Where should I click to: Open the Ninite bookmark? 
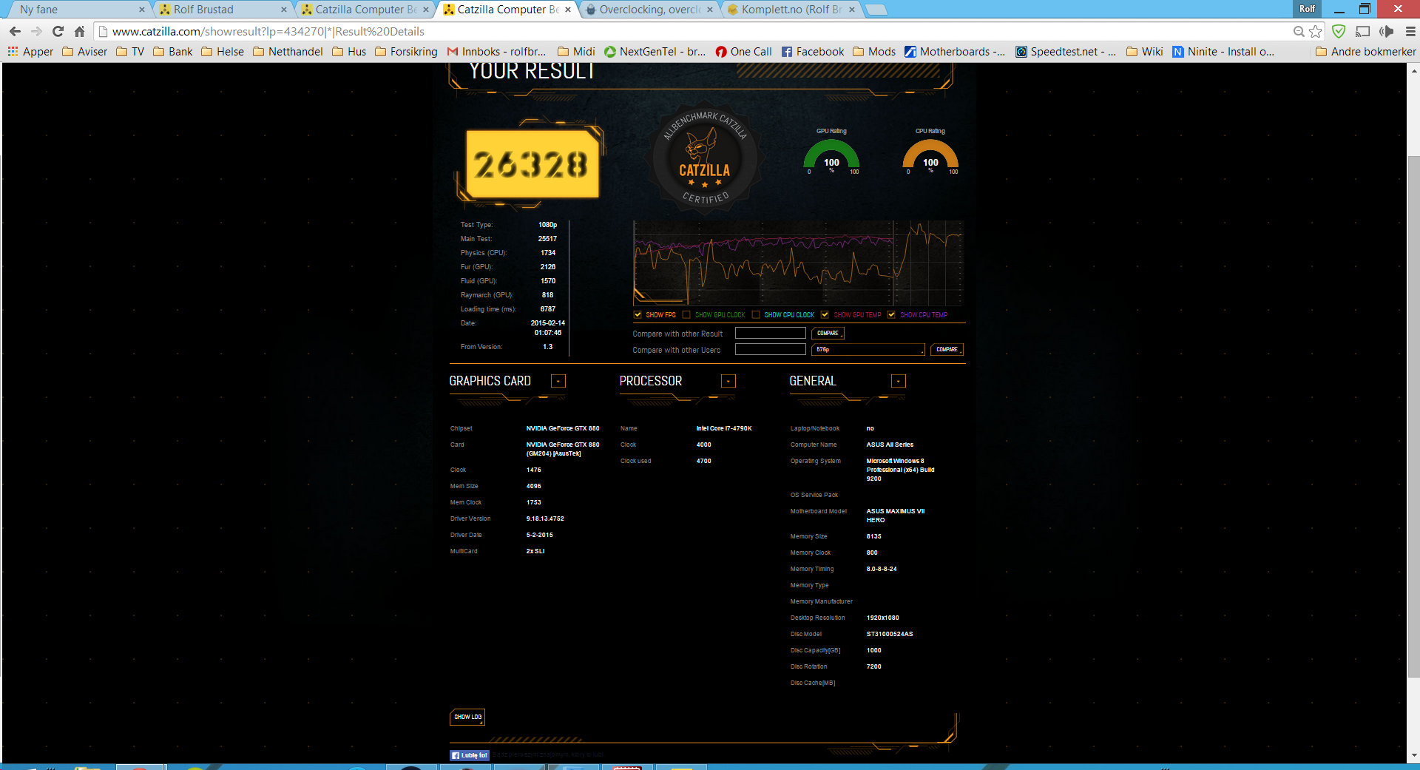pos(1223,52)
